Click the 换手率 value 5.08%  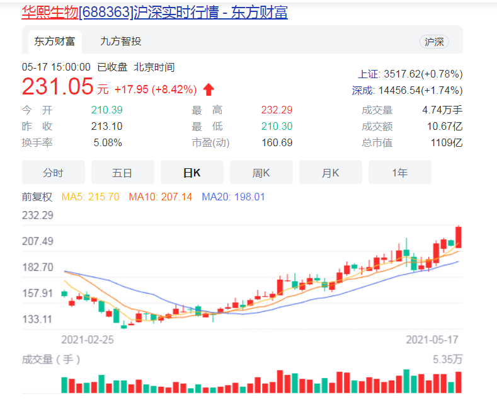[x=108, y=142]
